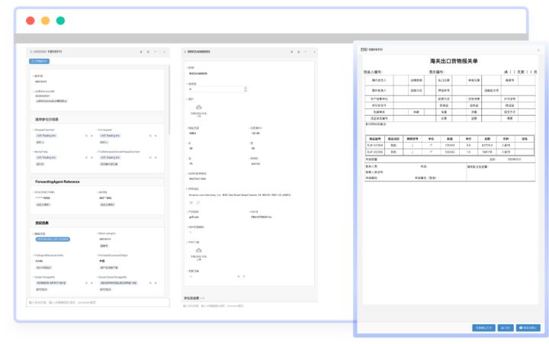Close the container detail panel in the middle
Image resolution: width=549 pixels, height=344 pixels.
[x=314, y=52]
